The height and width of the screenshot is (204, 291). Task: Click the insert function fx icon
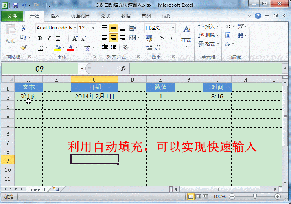[123, 69]
